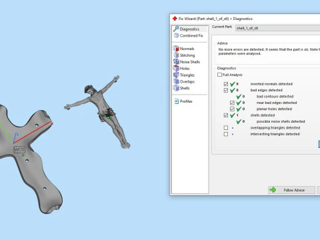The height and width of the screenshot is (240, 320).
Task: Click 'inverted normals detected' text
Action: pos(271,84)
